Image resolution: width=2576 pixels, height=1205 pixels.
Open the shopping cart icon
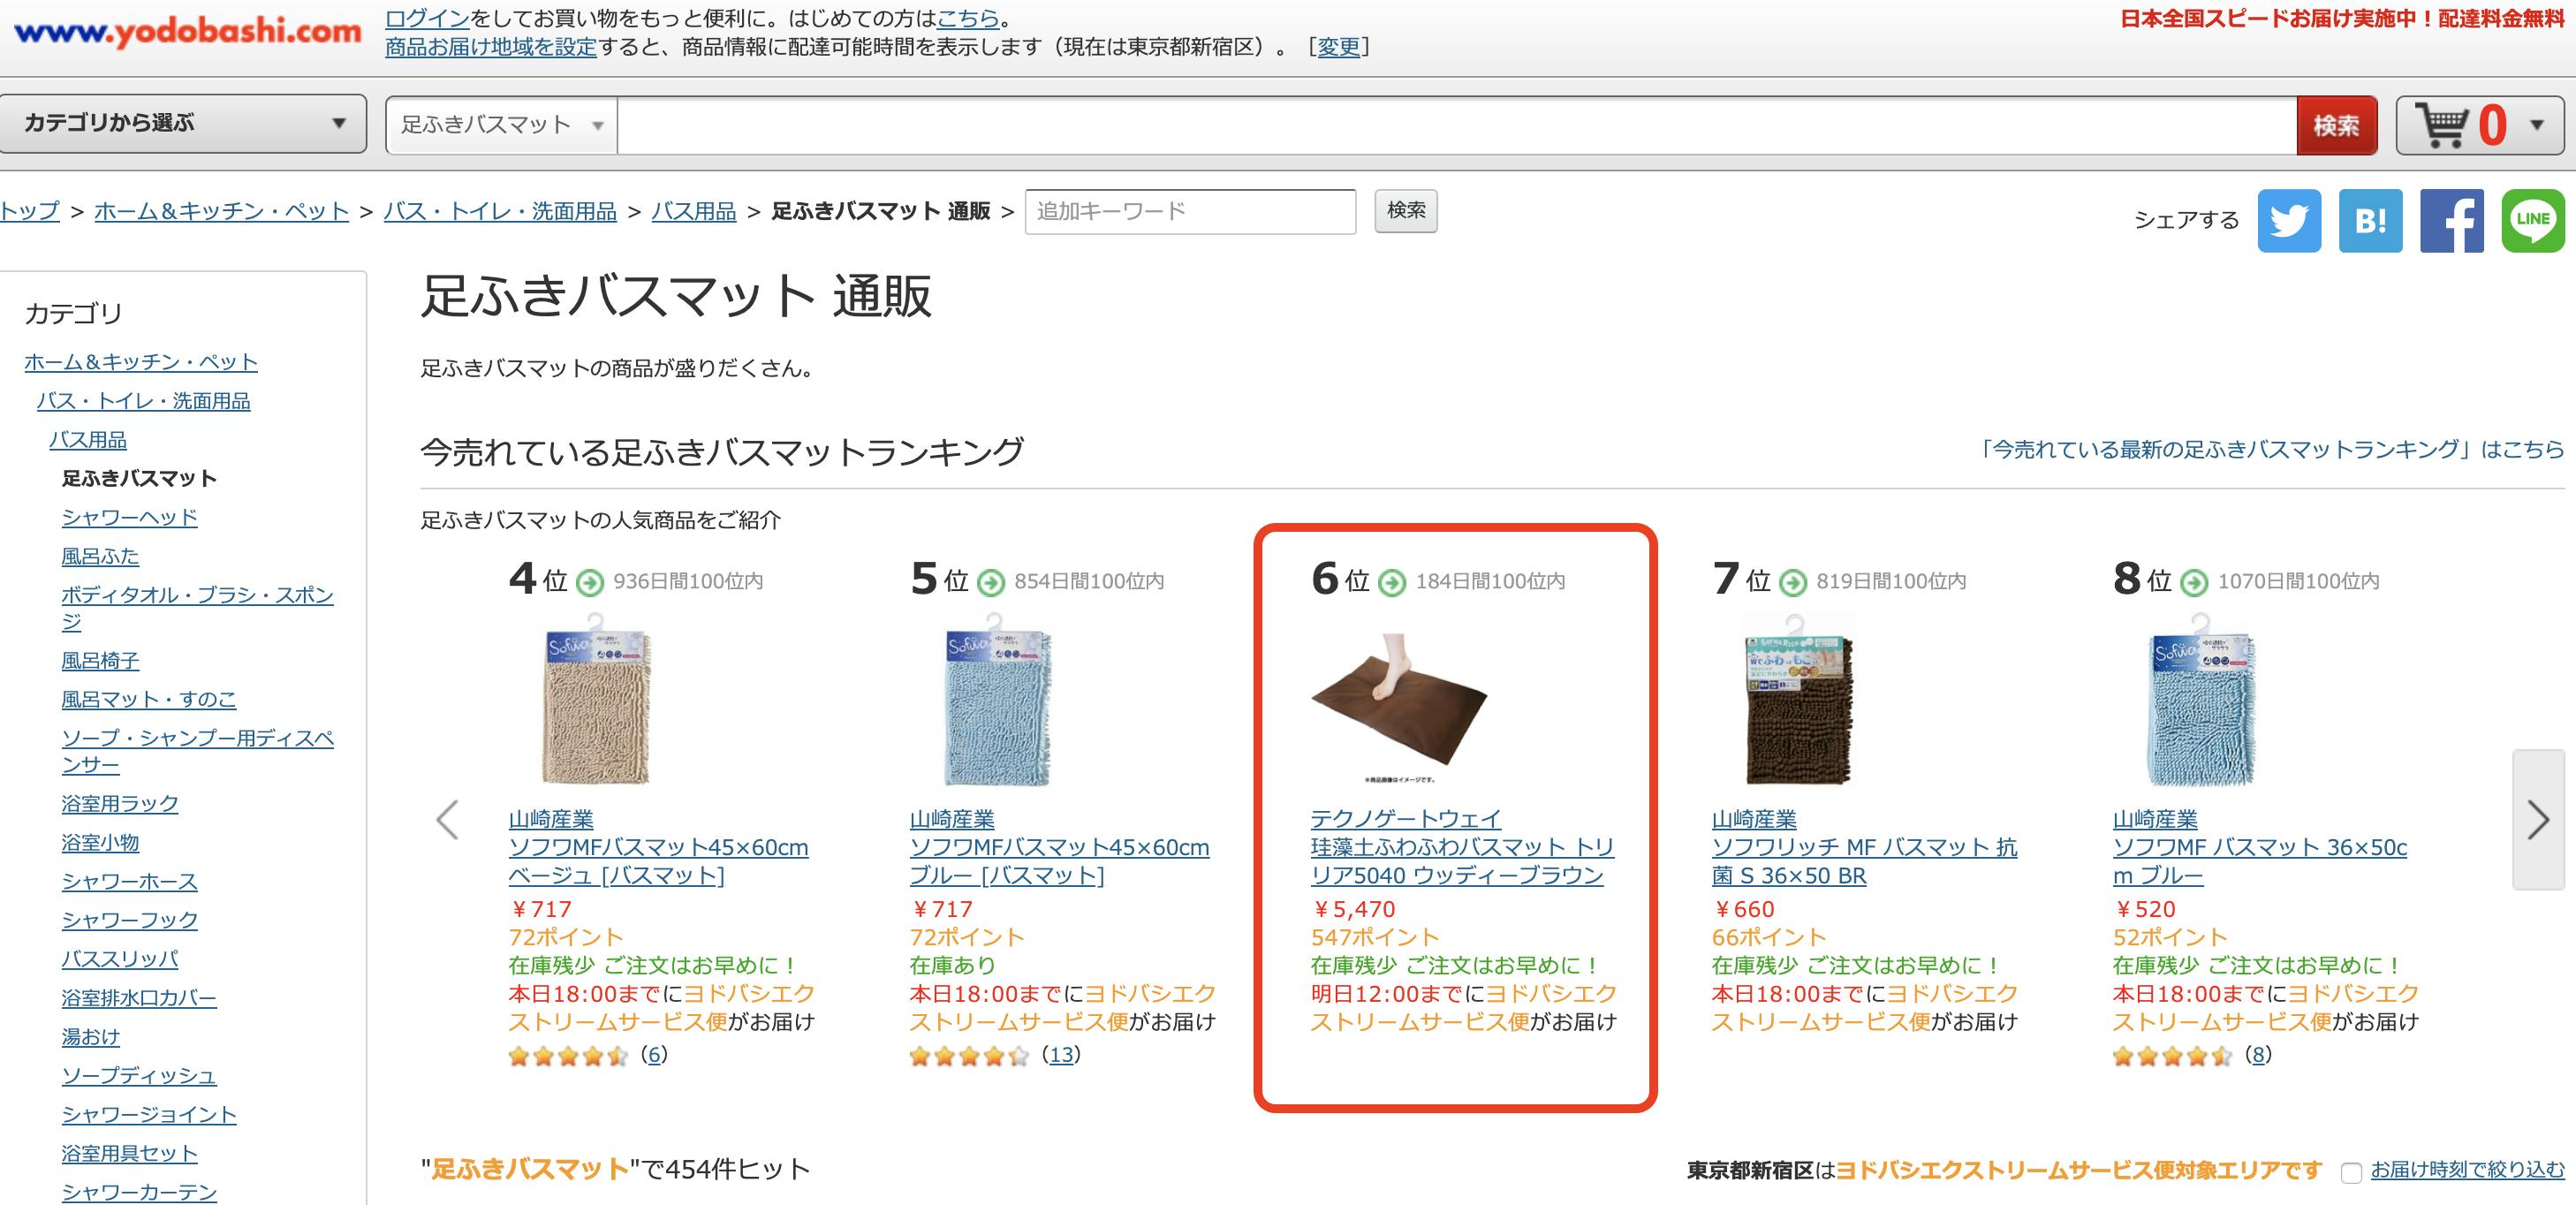2442,126
